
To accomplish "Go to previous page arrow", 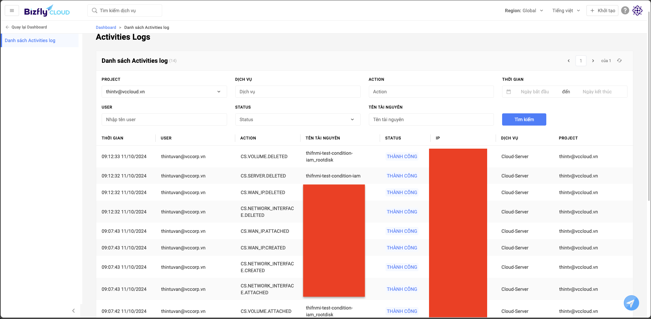I will (568, 61).
